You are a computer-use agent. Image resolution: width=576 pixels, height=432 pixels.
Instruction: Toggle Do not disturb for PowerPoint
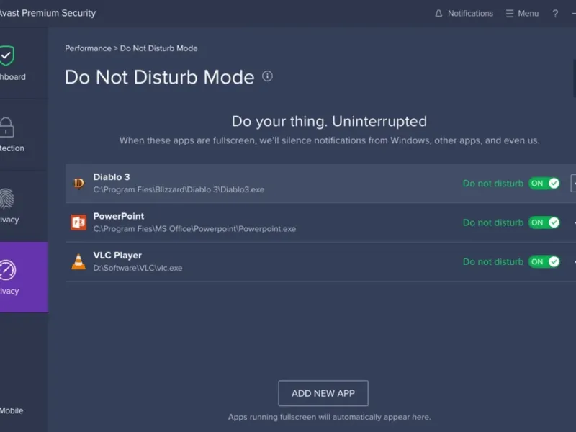[544, 222]
